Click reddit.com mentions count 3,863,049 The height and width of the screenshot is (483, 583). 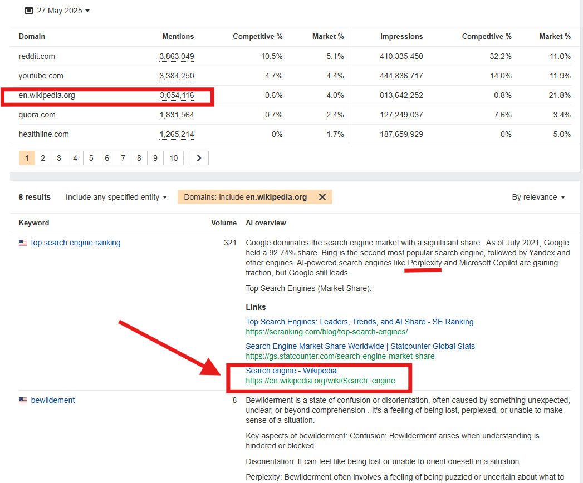click(x=177, y=56)
